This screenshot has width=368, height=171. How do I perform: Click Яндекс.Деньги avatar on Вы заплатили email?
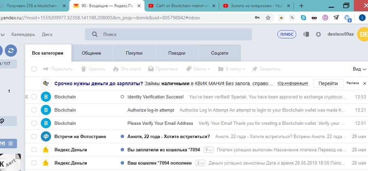pyautogui.click(x=46, y=150)
